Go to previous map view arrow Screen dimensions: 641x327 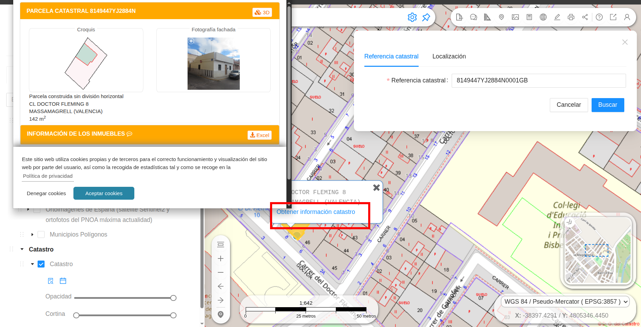coord(221,286)
